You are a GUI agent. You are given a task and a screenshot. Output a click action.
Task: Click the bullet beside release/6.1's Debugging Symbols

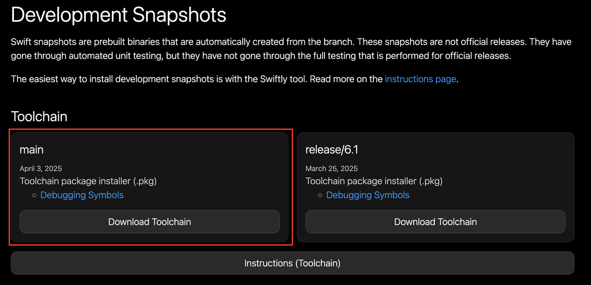[320, 196]
